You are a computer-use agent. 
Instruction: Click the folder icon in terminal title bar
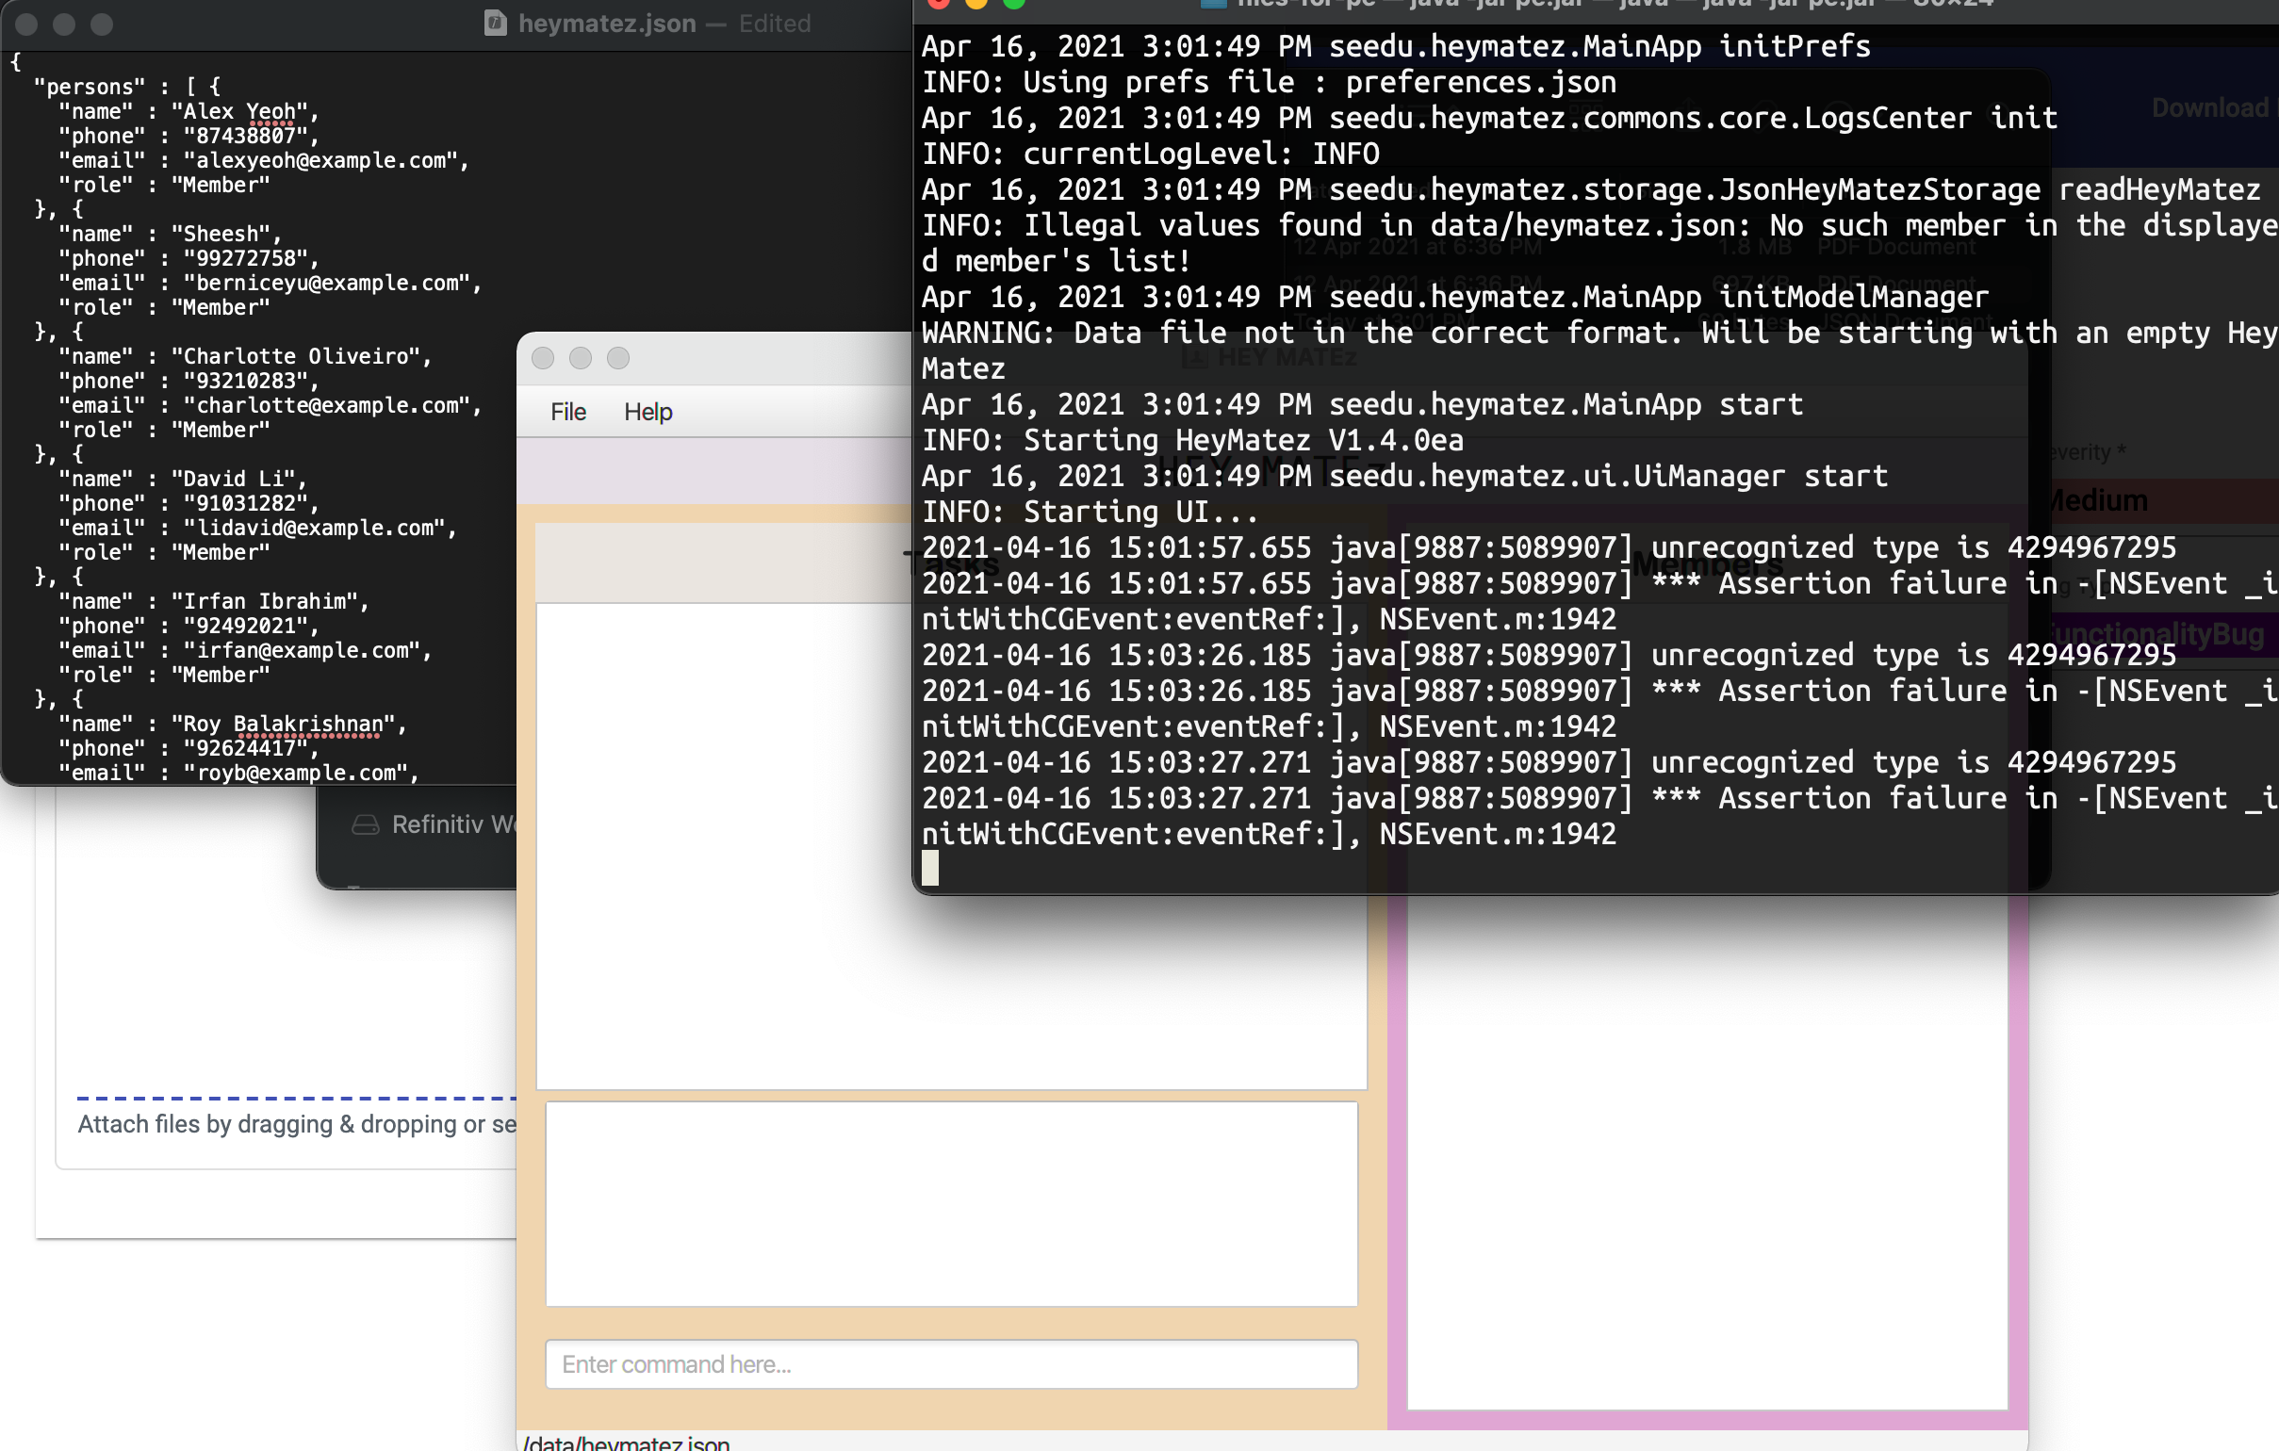[1212, 3]
